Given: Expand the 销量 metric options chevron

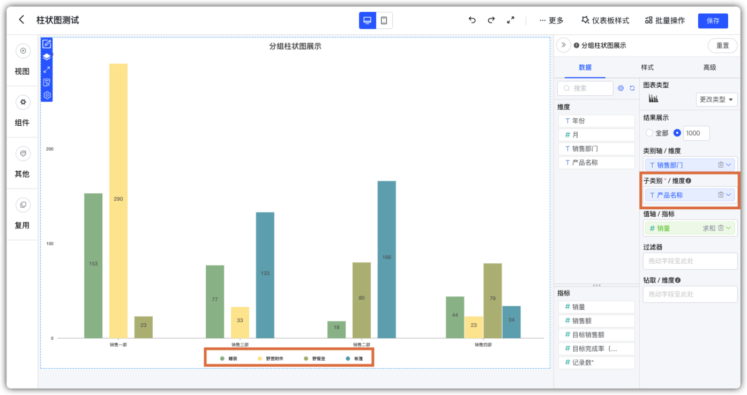Looking at the screenshot, I should click(729, 228).
